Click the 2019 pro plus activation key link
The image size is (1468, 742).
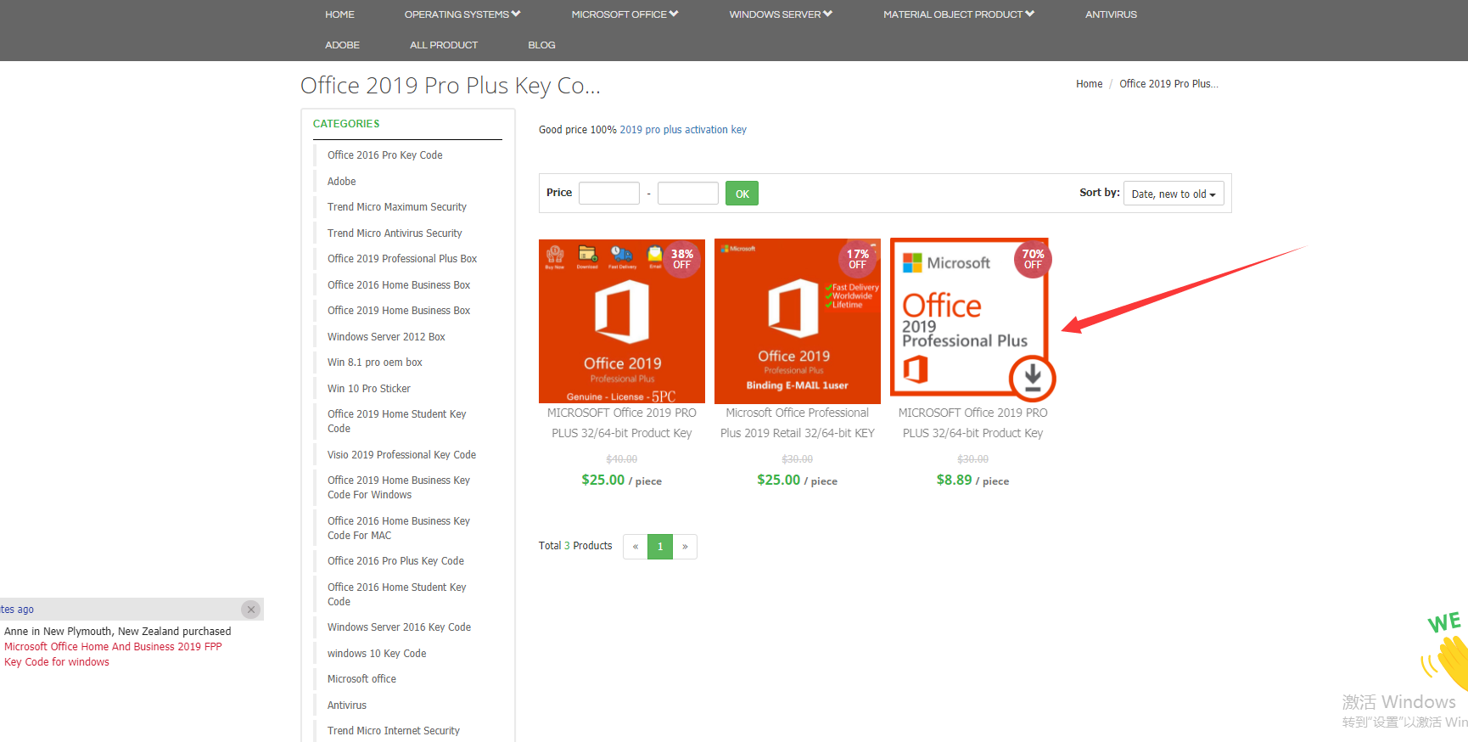683,130
